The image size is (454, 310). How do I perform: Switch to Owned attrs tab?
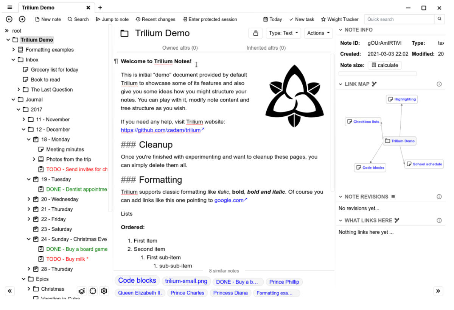coord(180,48)
